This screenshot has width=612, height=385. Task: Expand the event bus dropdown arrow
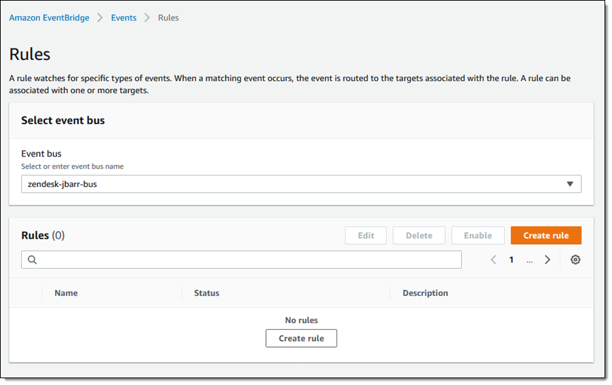pyautogui.click(x=570, y=184)
